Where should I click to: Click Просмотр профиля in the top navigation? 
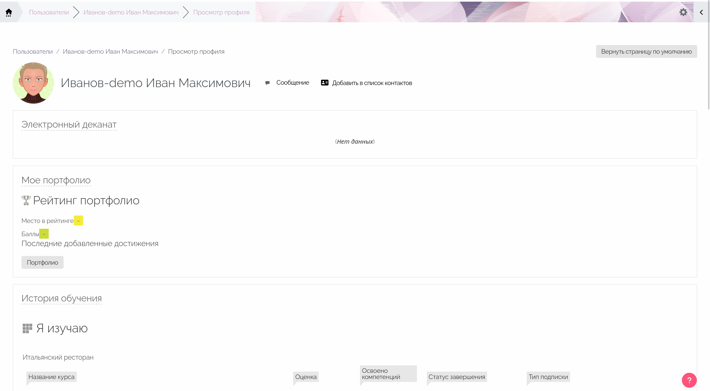pyautogui.click(x=221, y=12)
